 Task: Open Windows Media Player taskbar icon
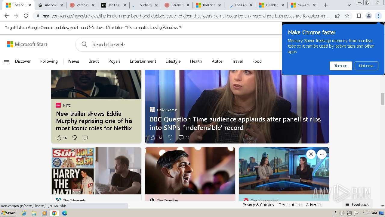[x=44, y=213]
